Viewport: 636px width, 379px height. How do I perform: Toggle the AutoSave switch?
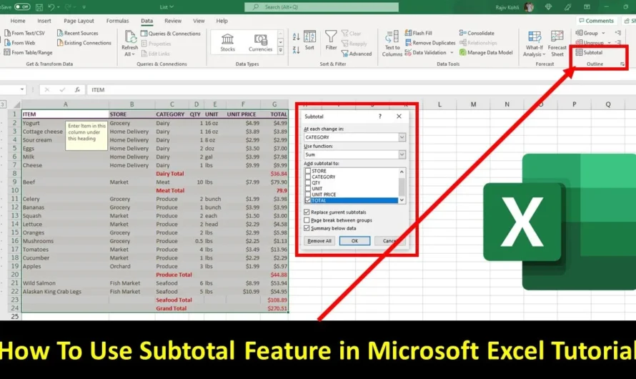pyautogui.click(x=22, y=7)
